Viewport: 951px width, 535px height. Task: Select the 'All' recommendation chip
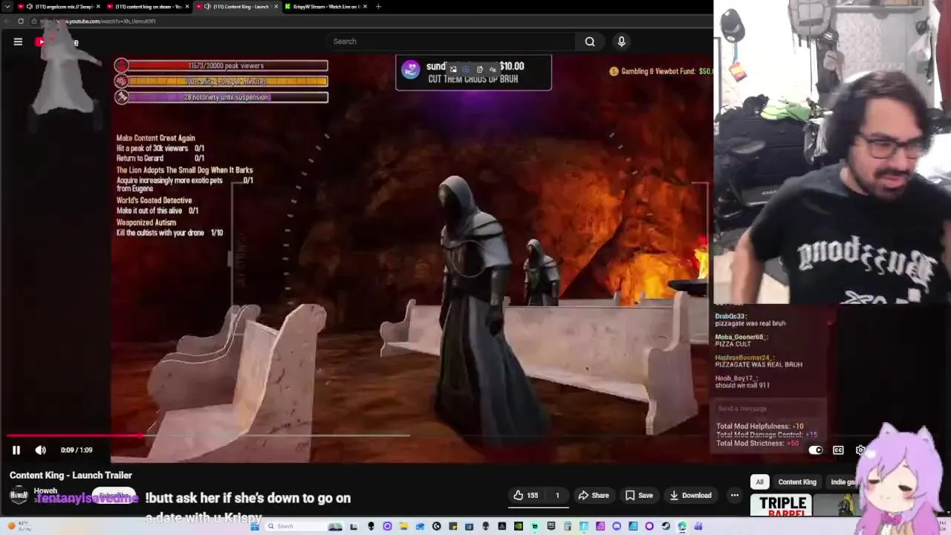[x=759, y=482]
